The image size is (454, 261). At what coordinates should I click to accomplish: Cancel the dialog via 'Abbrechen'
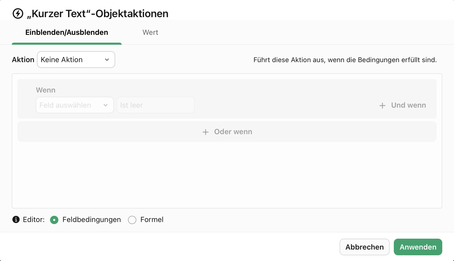point(364,247)
